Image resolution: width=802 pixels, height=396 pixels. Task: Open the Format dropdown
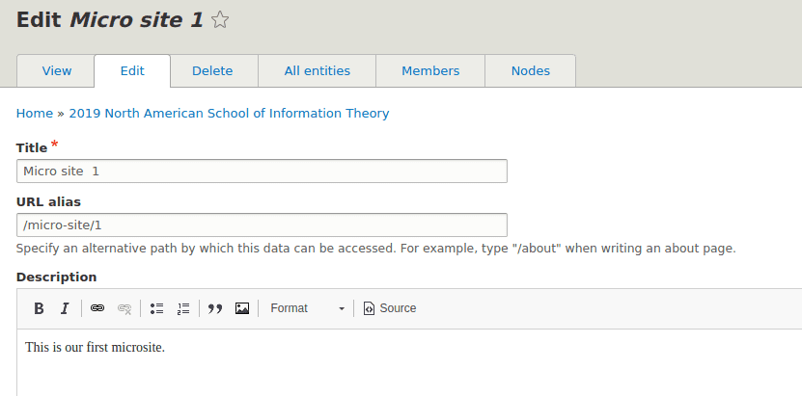coord(307,308)
